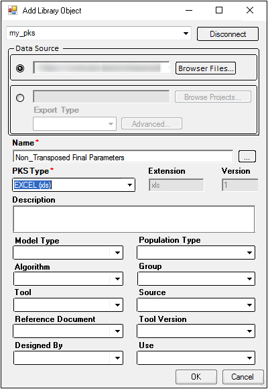Click the Name text field
The width and height of the screenshot is (268, 389).
(x=123, y=157)
